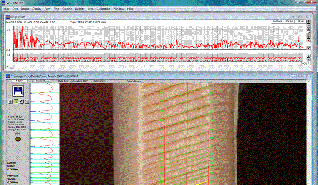Open the Misc menu
The image size is (318, 185).
6,9
